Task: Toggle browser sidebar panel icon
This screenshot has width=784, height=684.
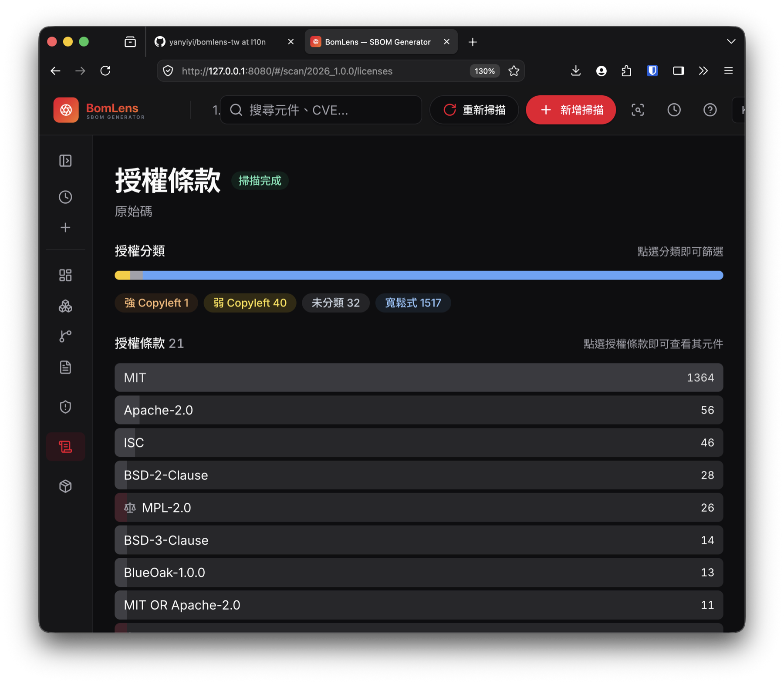Action: pos(678,71)
